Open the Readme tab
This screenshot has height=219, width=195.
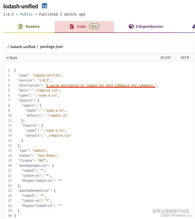29,27
